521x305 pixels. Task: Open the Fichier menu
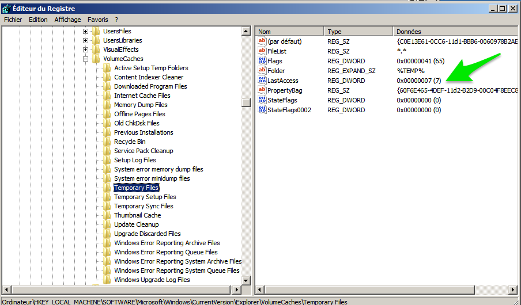pos(13,20)
